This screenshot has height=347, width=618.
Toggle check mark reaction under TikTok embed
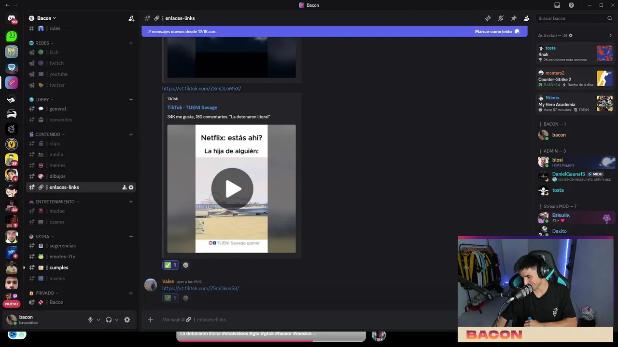tap(170, 265)
